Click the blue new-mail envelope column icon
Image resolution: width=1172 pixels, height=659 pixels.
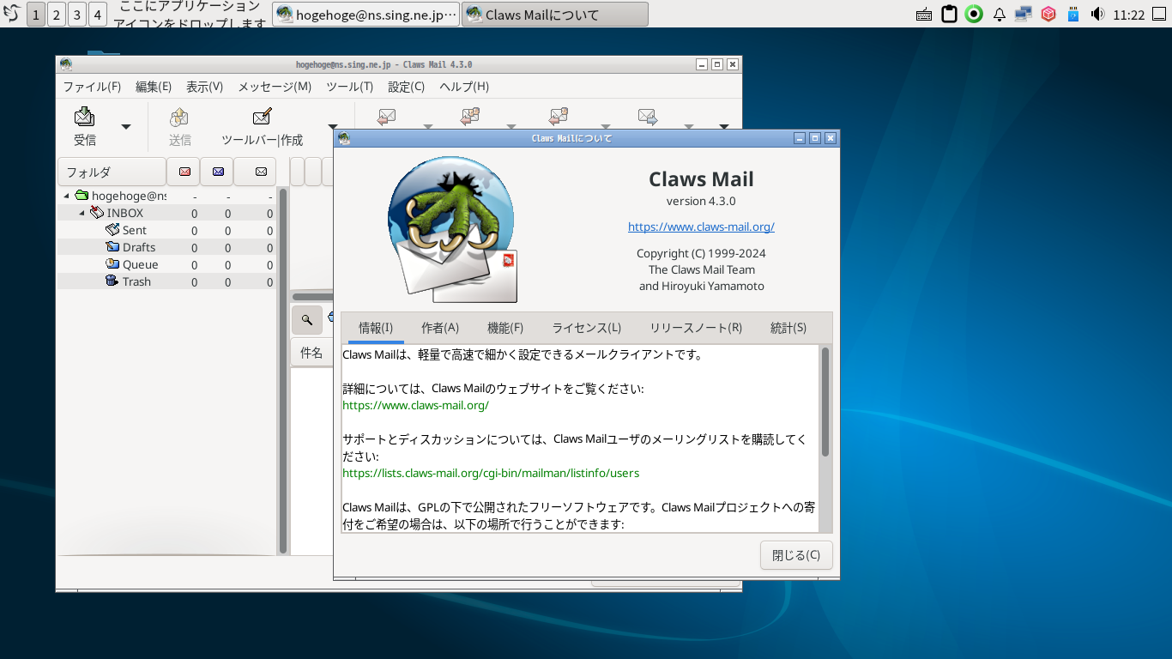coord(216,171)
